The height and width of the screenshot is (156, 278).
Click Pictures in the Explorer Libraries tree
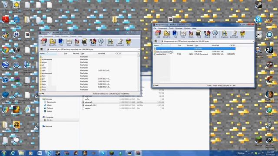(50, 108)
